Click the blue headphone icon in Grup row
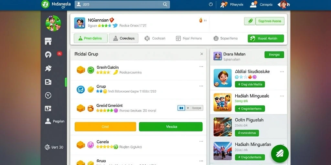The image size is (331, 165). (80, 90)
